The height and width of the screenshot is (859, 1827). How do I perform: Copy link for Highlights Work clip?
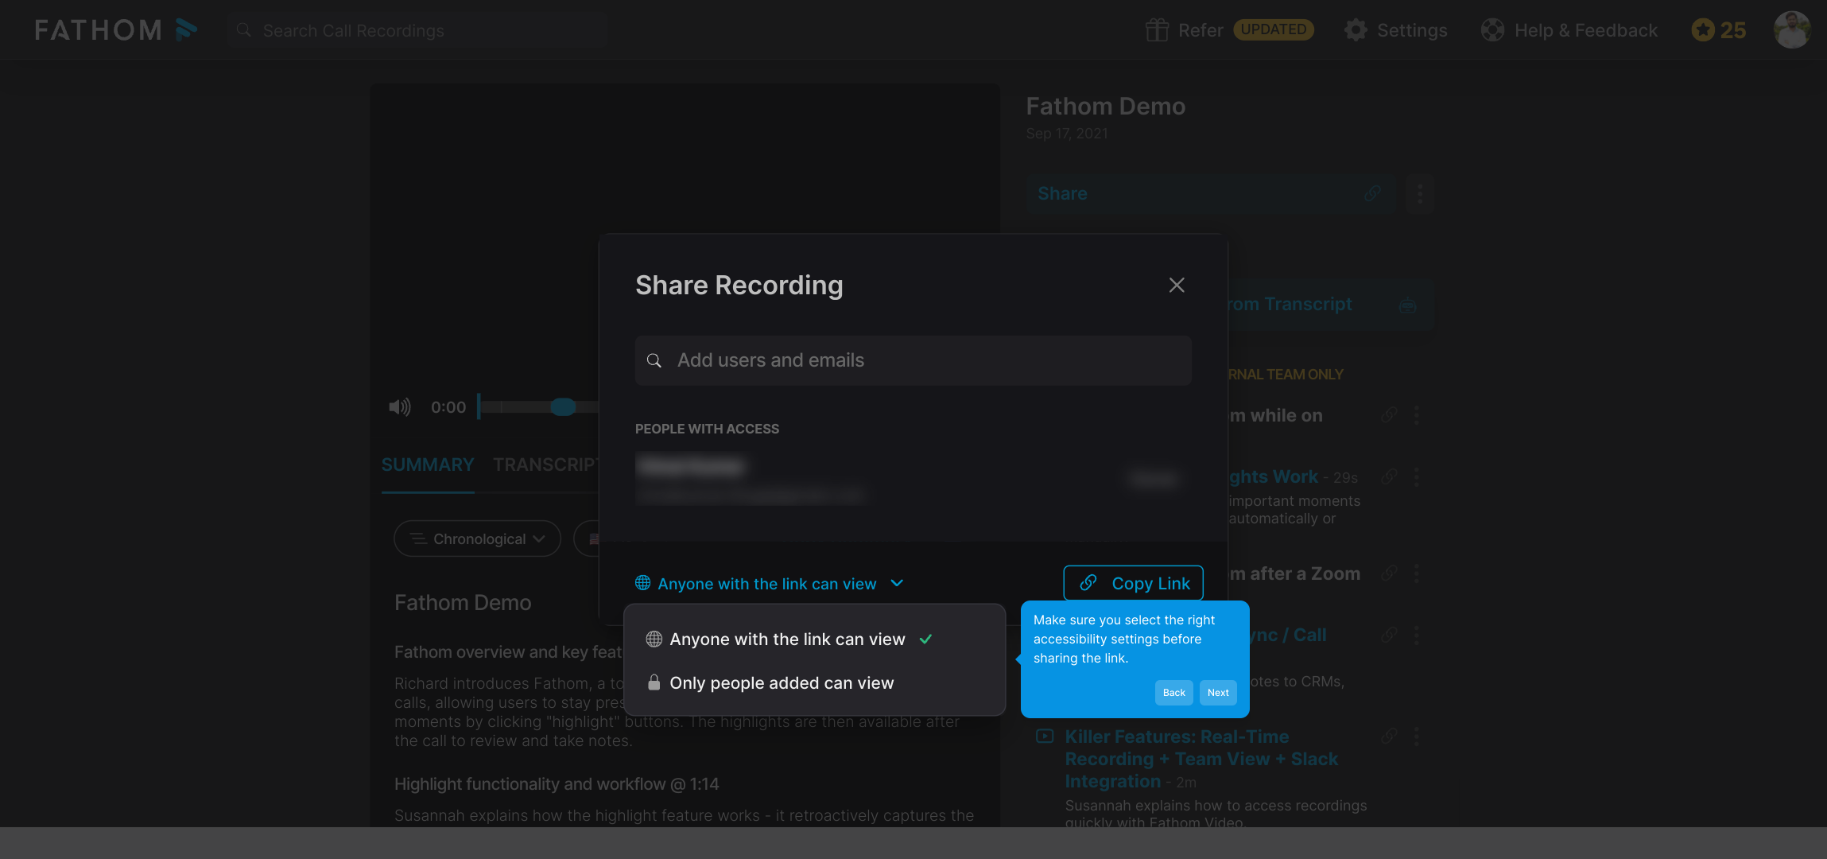1389,476
